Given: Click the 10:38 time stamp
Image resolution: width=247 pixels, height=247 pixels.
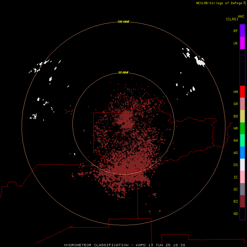Looking at the screenshot, I should (x=179, y=245).
